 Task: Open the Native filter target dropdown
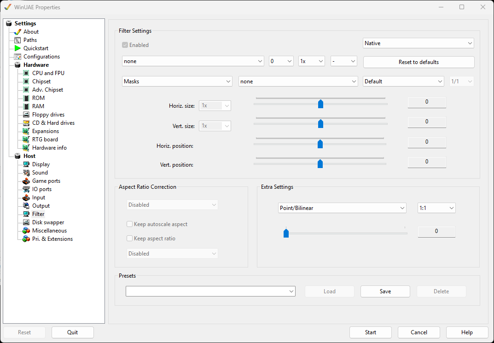tap(418, 43)
